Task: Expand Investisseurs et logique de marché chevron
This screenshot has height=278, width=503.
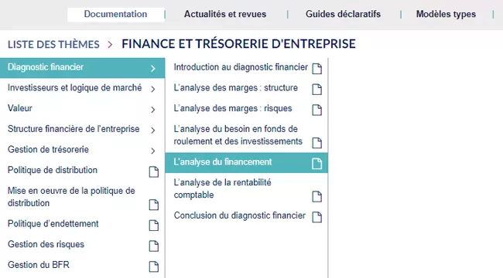Action: click(x=153, y=89)
